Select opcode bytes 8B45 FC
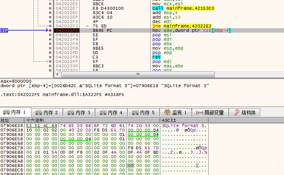The image size is (284, 175). pos(102,31)
